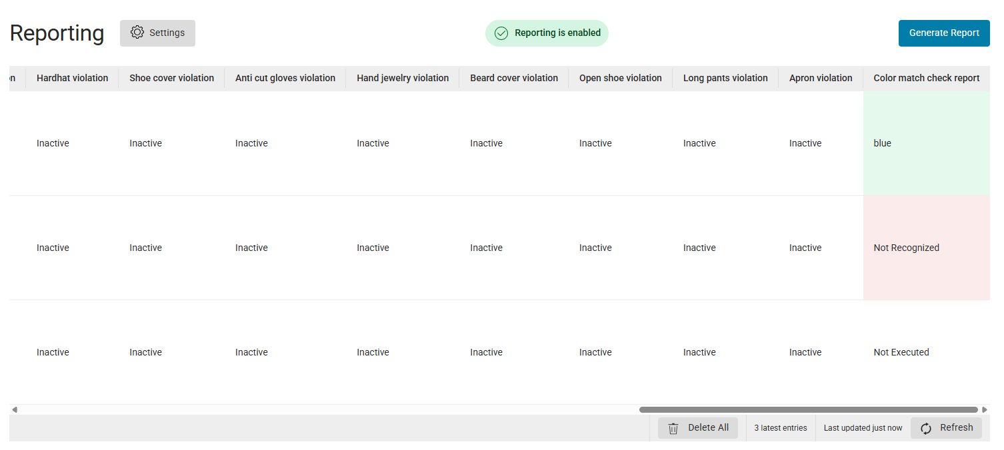Click the Settings gear icon

137,32
